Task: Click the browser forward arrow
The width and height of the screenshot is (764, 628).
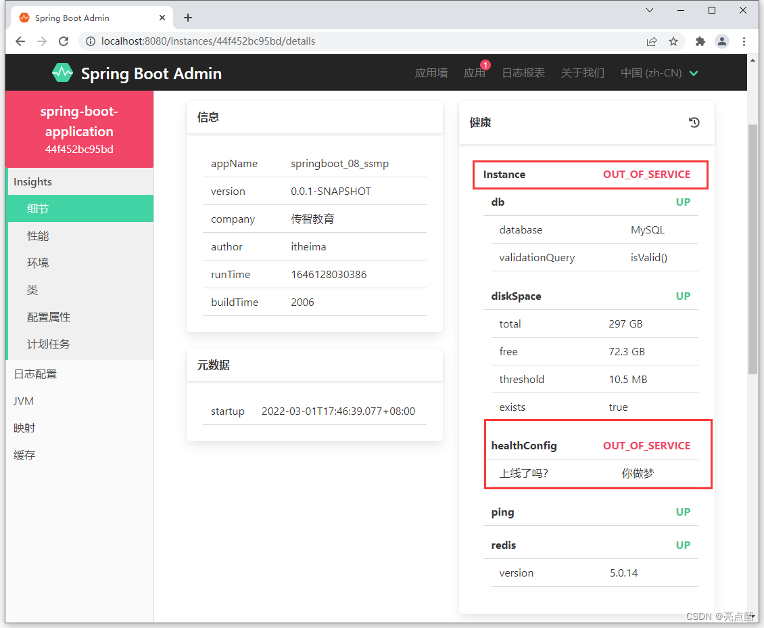Action: (42, 41)
